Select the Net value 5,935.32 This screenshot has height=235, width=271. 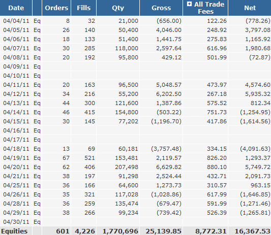pos(257,94)
